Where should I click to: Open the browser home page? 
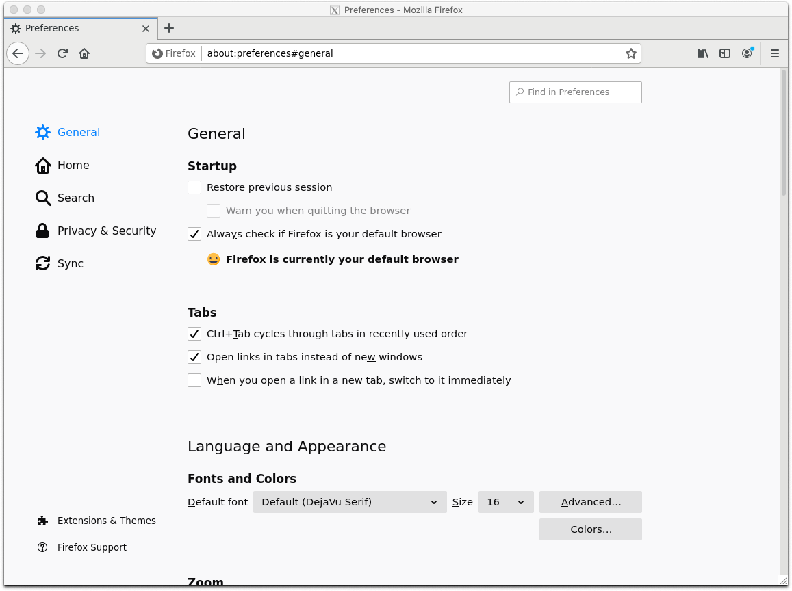tap(84, 53)
